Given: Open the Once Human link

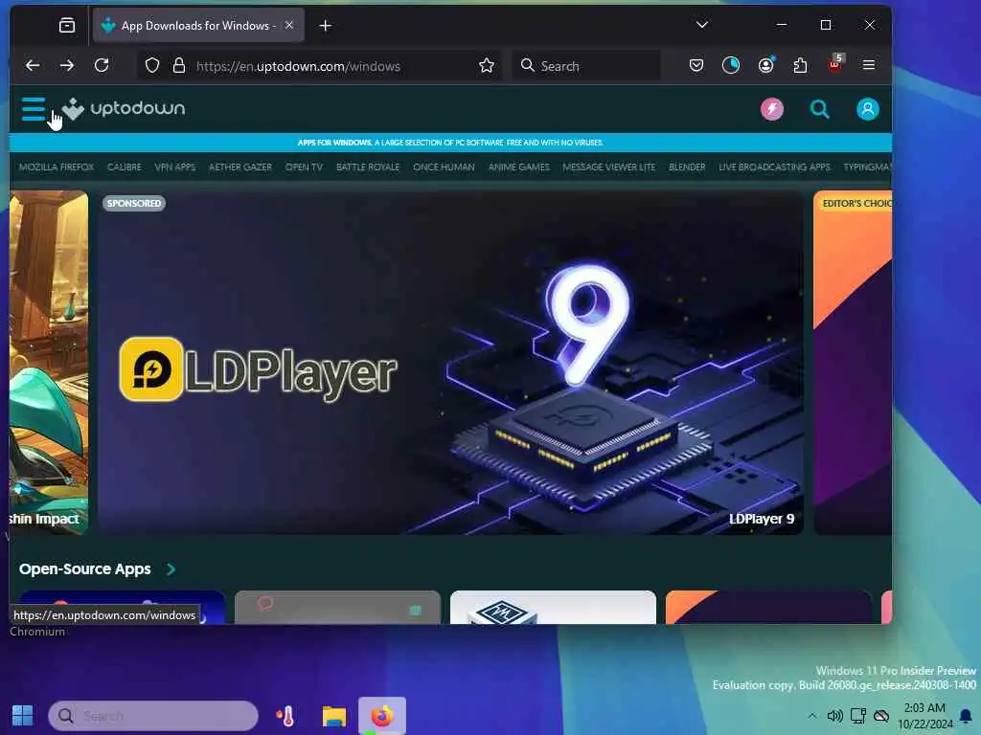Looking at the screenshot, I should (444, 167).
